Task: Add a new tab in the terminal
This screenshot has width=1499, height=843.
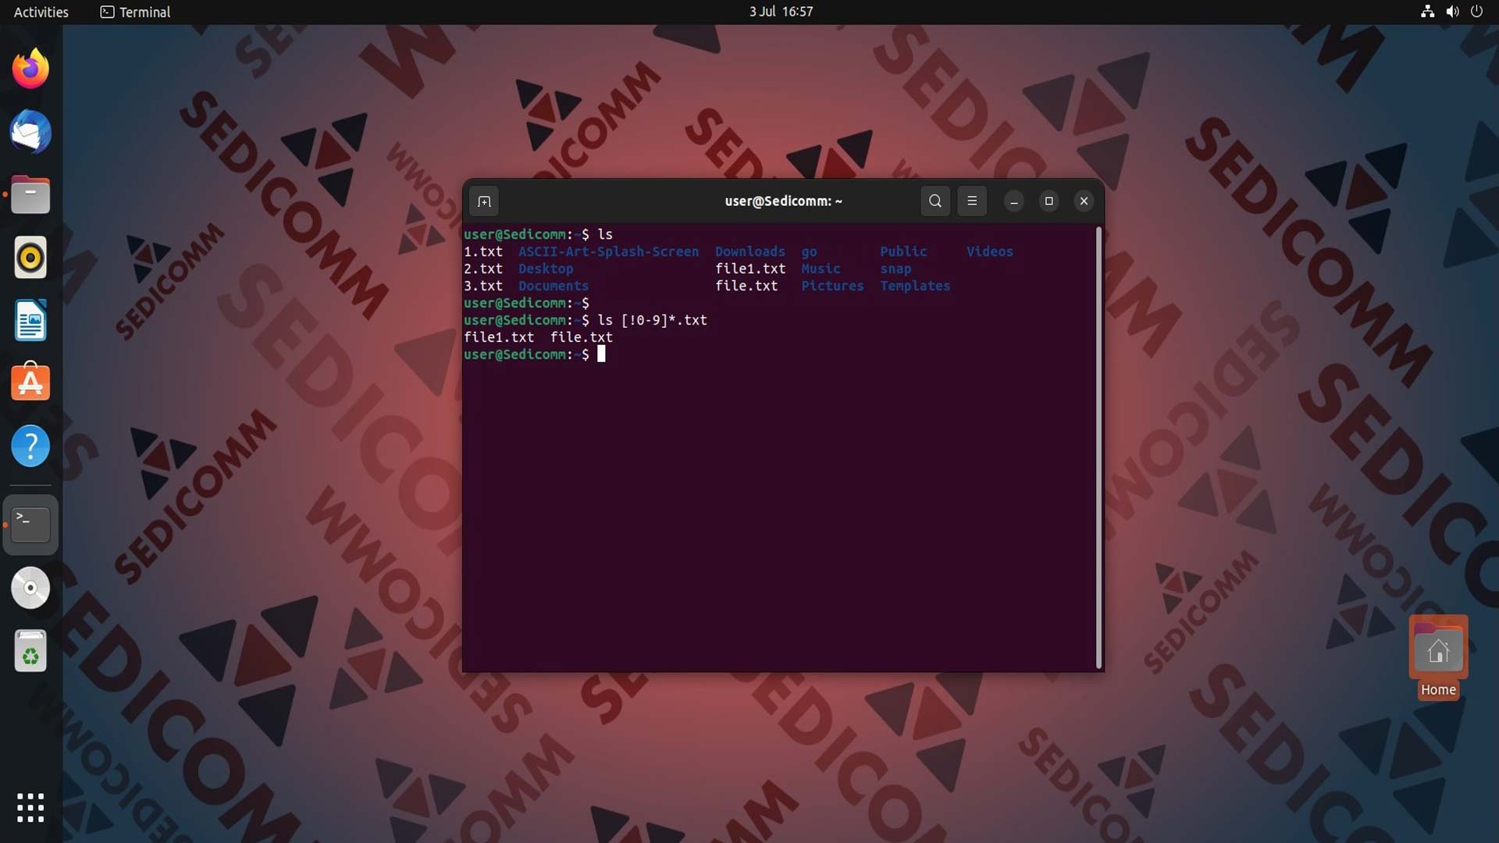Action: [x=484, y=201]
